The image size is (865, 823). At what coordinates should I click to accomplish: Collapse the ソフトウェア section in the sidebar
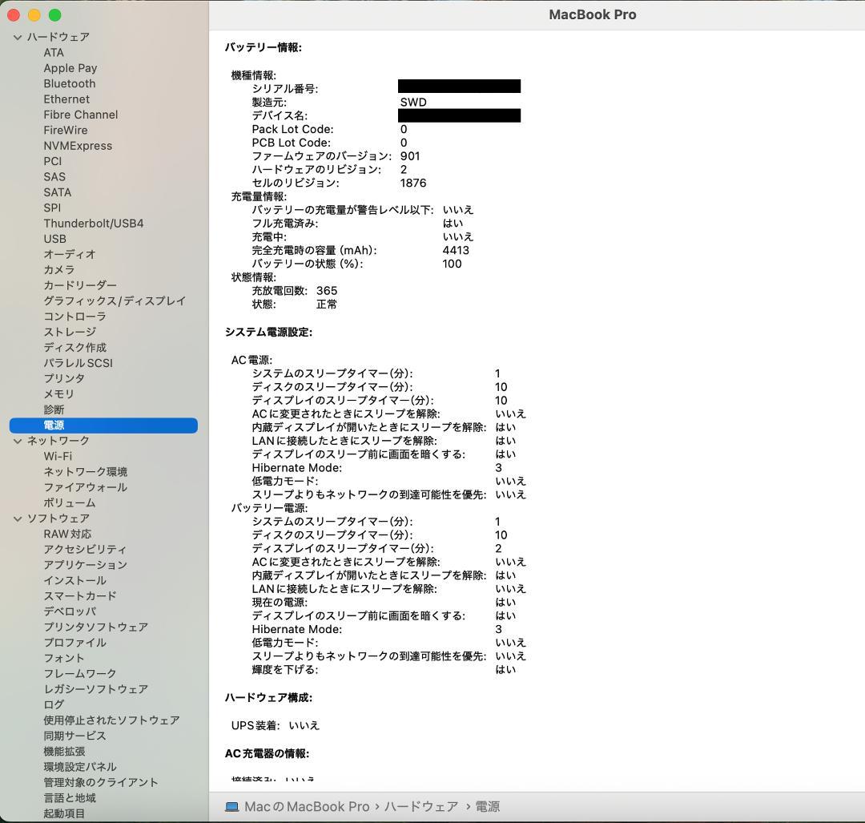(17, 518)
